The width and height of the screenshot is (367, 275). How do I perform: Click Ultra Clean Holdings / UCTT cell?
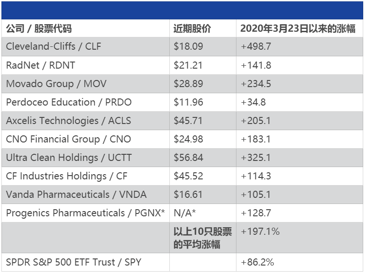click(69, 158)
